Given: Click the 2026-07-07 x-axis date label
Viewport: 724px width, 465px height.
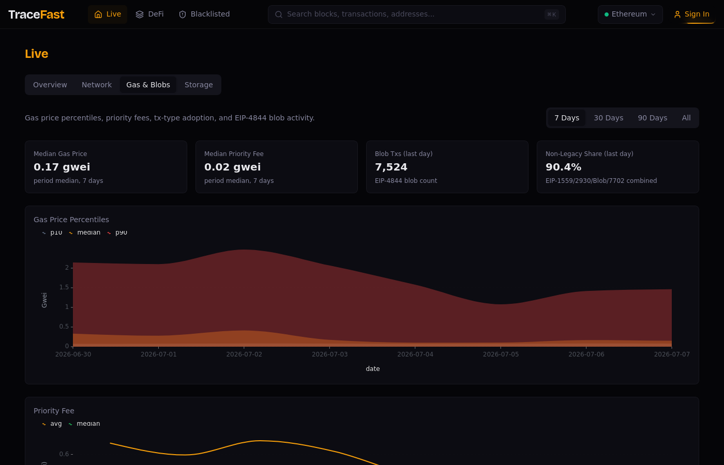Looking at the screenshot, I should click(x=672, y=354).
